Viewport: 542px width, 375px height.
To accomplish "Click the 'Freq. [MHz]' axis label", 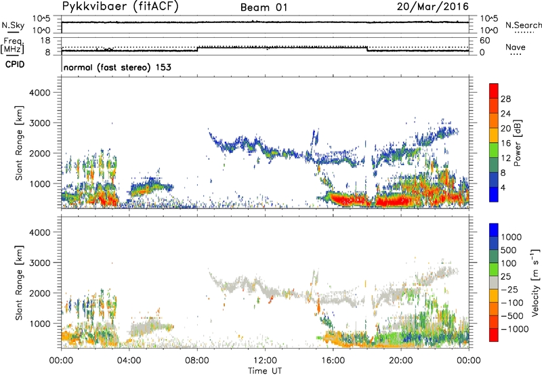I will pyautogui.click(x=12, y=46).
